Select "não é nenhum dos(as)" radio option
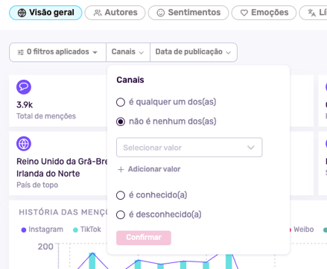This screenshot has width=327, height=269. click(x=121, y=121)
